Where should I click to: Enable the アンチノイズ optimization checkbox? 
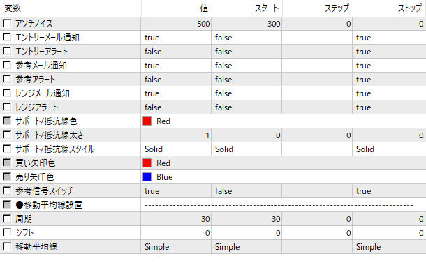[7, 24]
